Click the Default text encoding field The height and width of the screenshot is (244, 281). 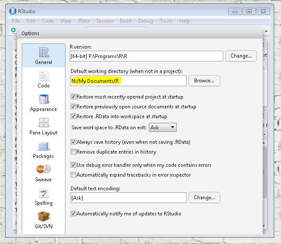pos(128,198)
